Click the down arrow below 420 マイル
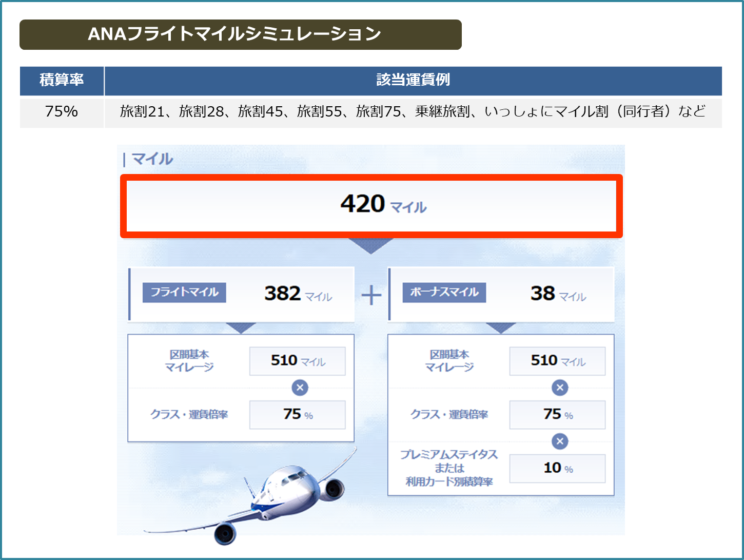Image resolution: width=744 pixels, height=560 pixels. tap(371, 246)
